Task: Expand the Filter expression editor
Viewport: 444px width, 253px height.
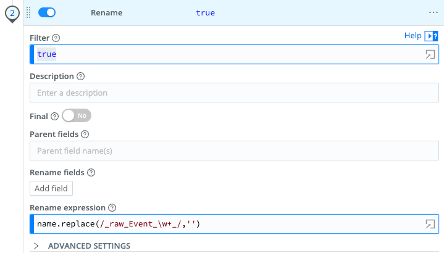Action: 430,54
